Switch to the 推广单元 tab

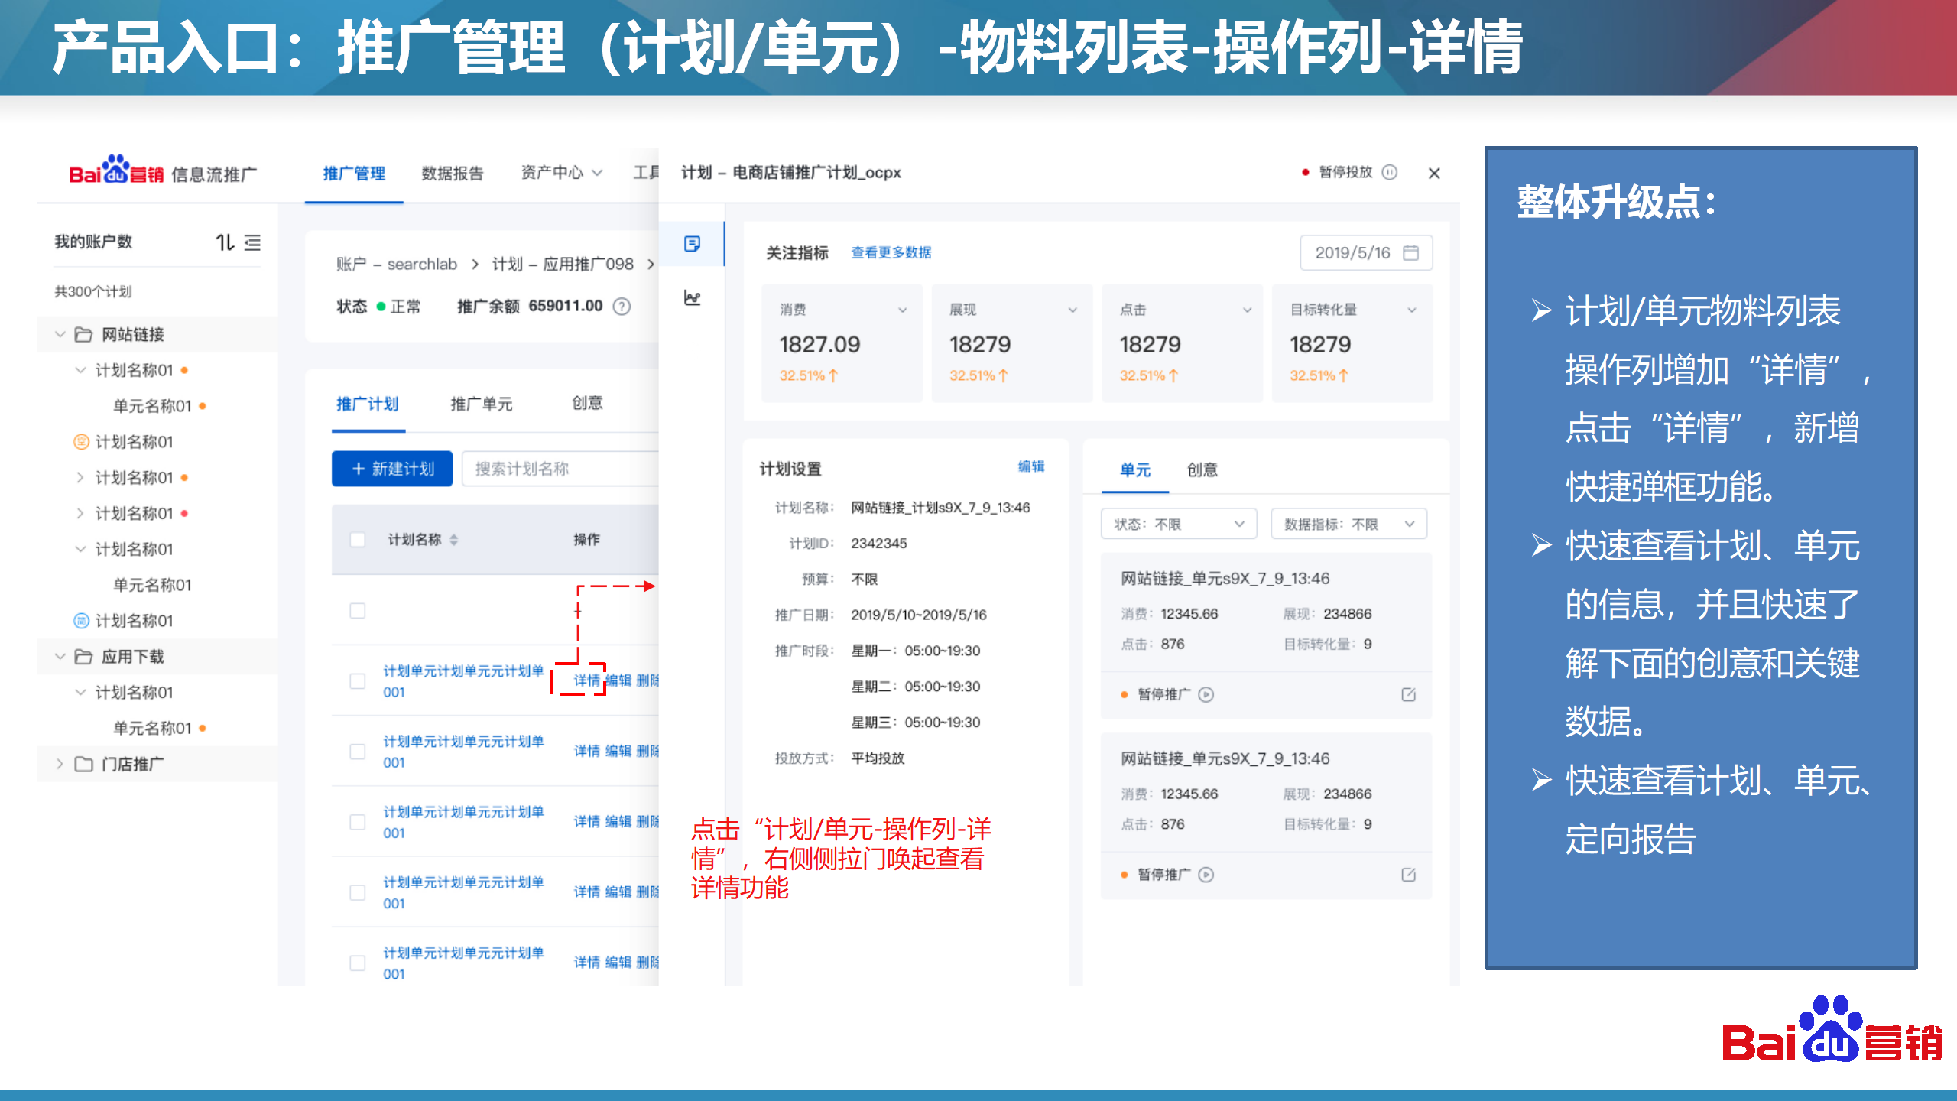point(481,404)
